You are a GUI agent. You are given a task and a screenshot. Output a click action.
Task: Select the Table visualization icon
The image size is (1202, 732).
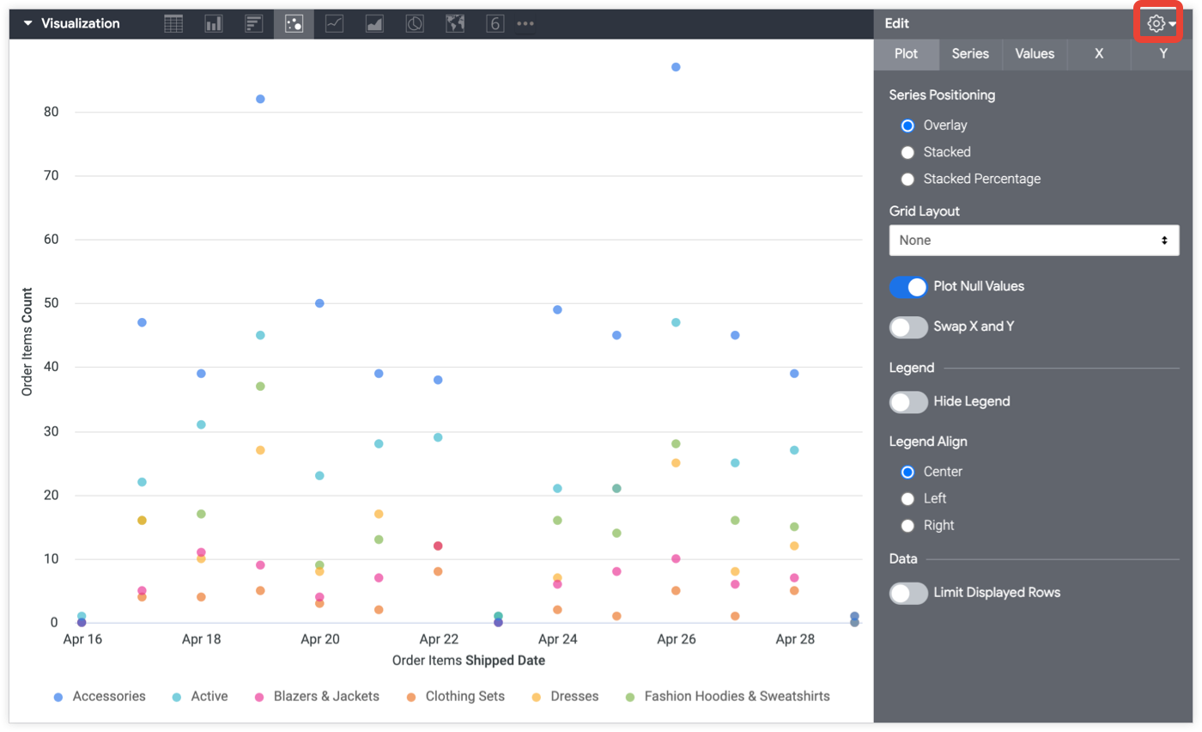point(173,24)
